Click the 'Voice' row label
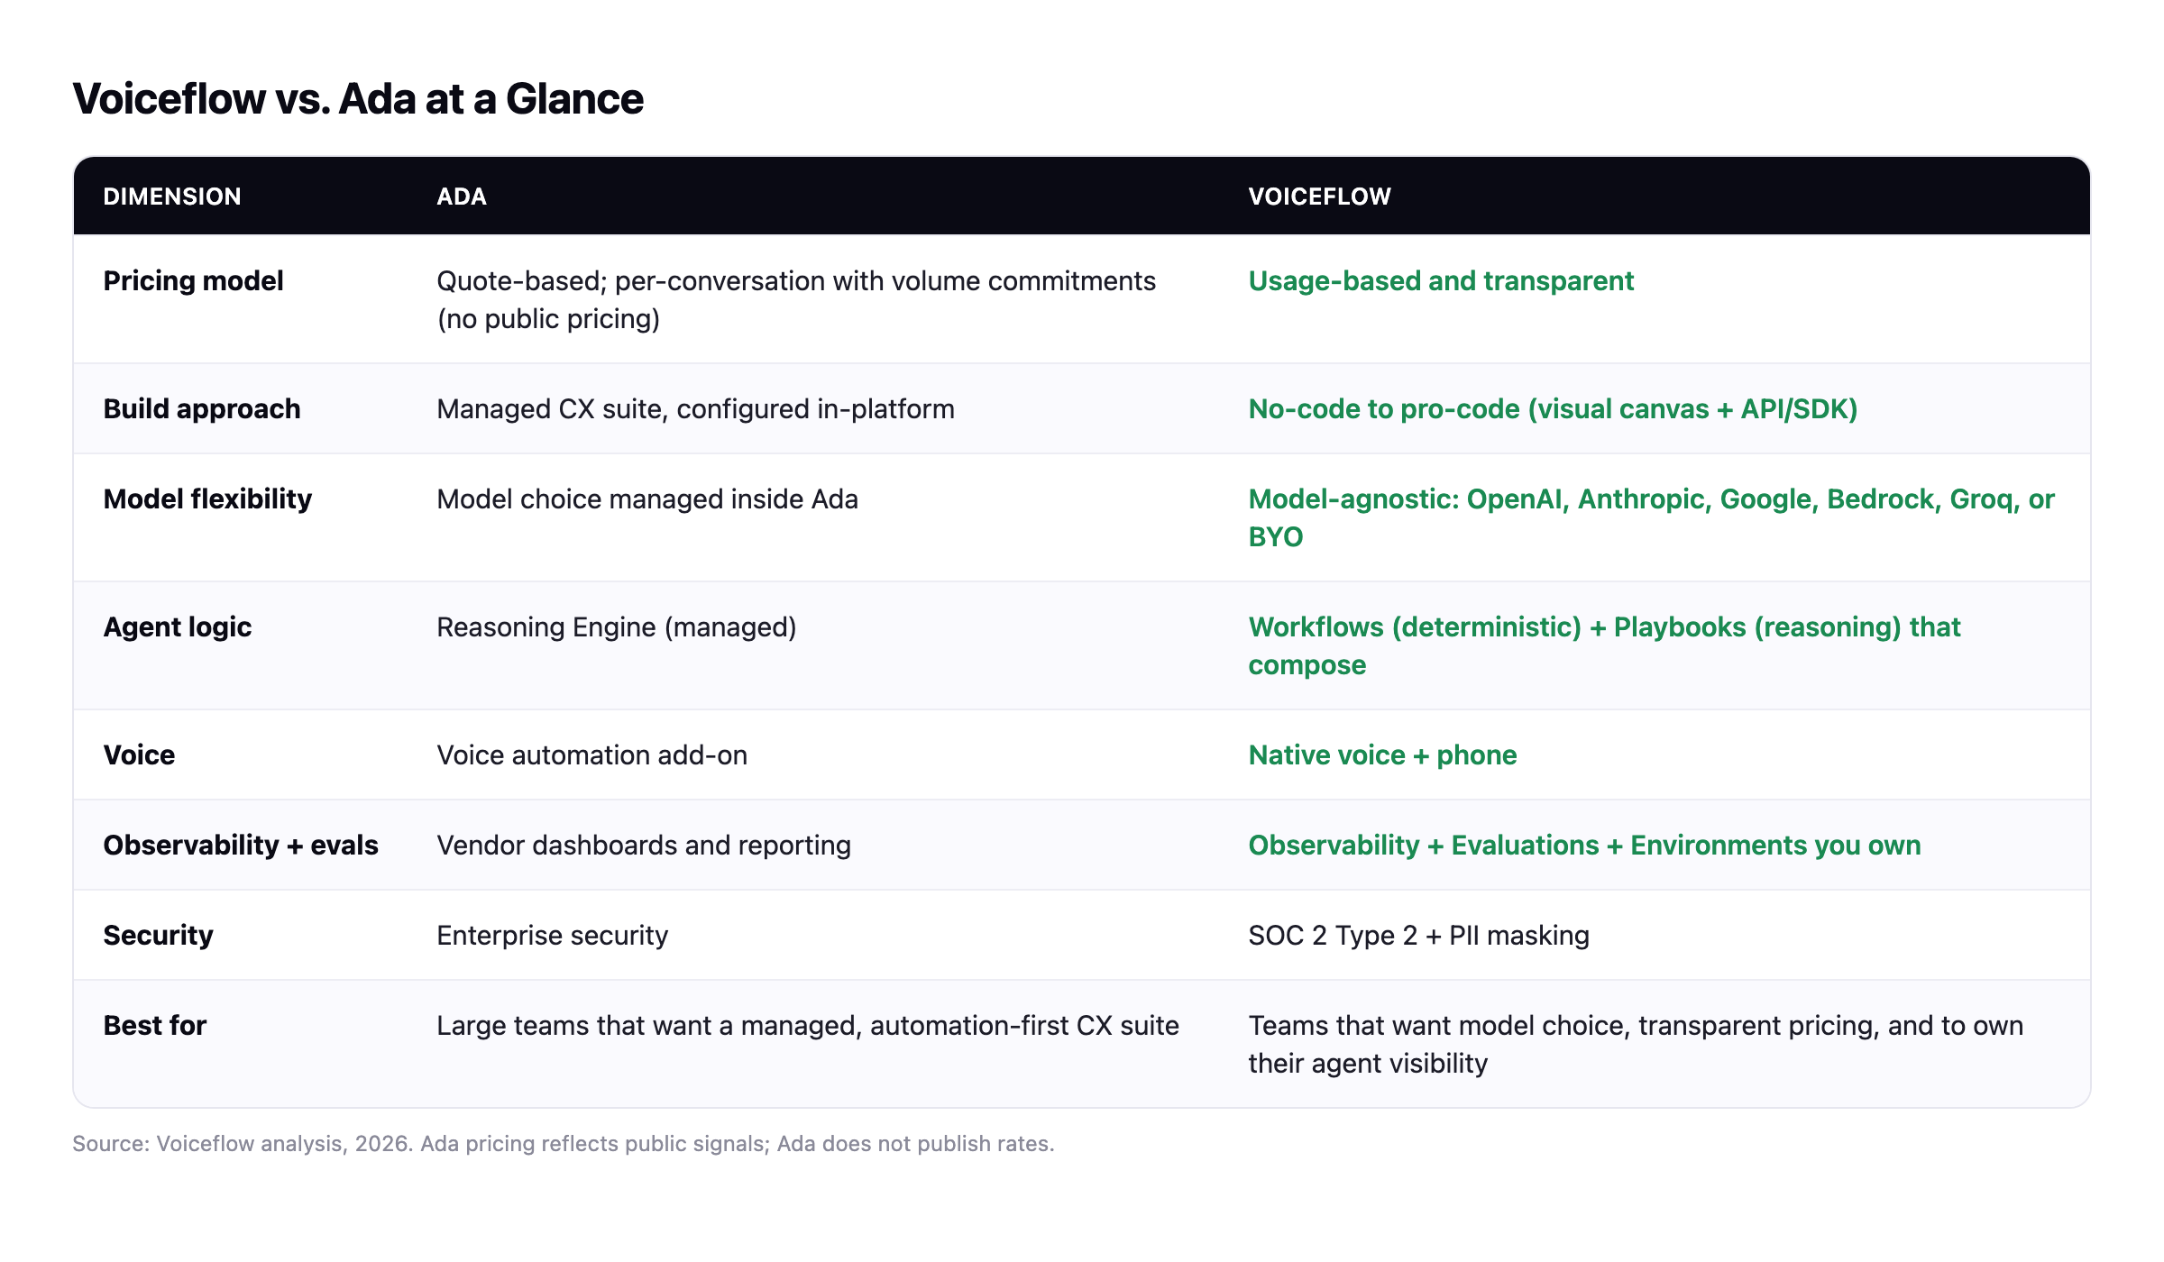Screen dimensions: 2164x1262 [139, 755]
